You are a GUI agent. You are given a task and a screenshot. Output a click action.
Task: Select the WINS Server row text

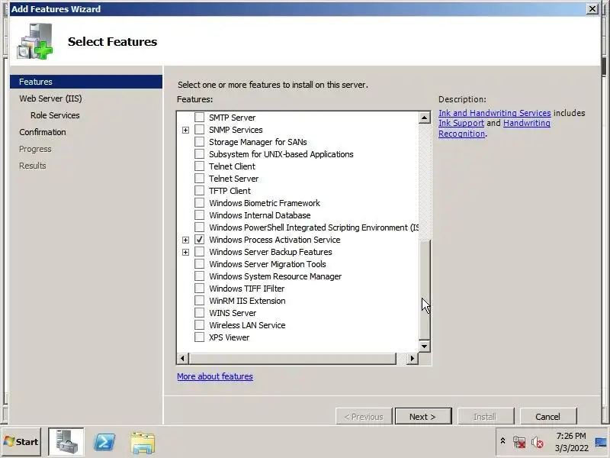pos(233,313)
